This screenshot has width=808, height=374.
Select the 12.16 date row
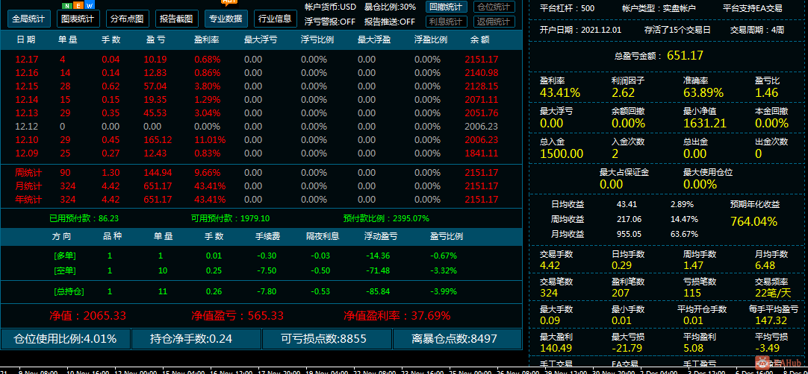point(261,72)
